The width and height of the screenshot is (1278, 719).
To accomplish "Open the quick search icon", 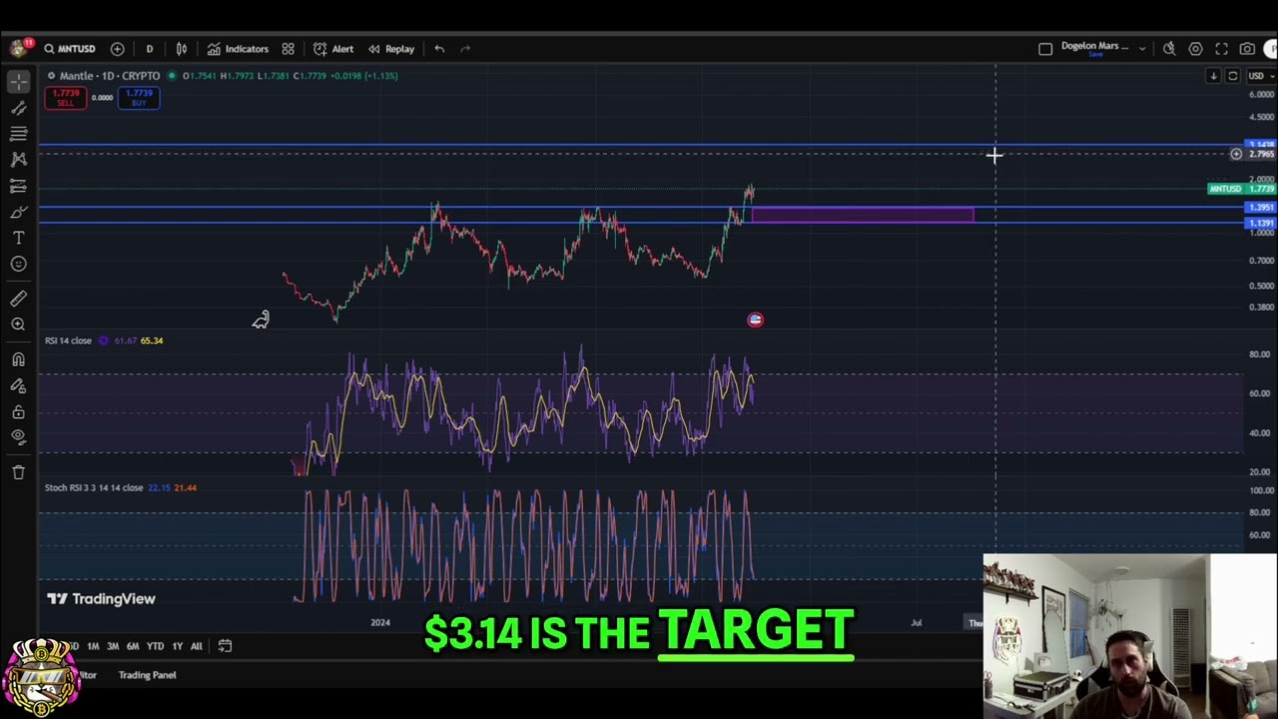I will (x=1169, y=48).
